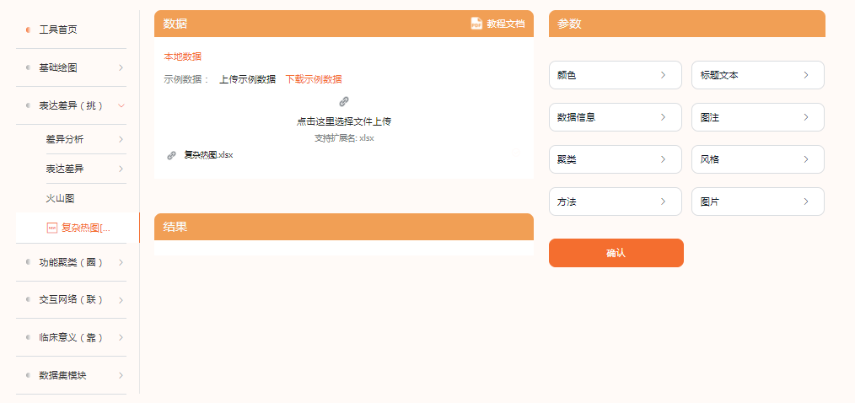Expand the 功能聚类（圈） section
This screenshot has width=855, height=403.
point(72,262)
